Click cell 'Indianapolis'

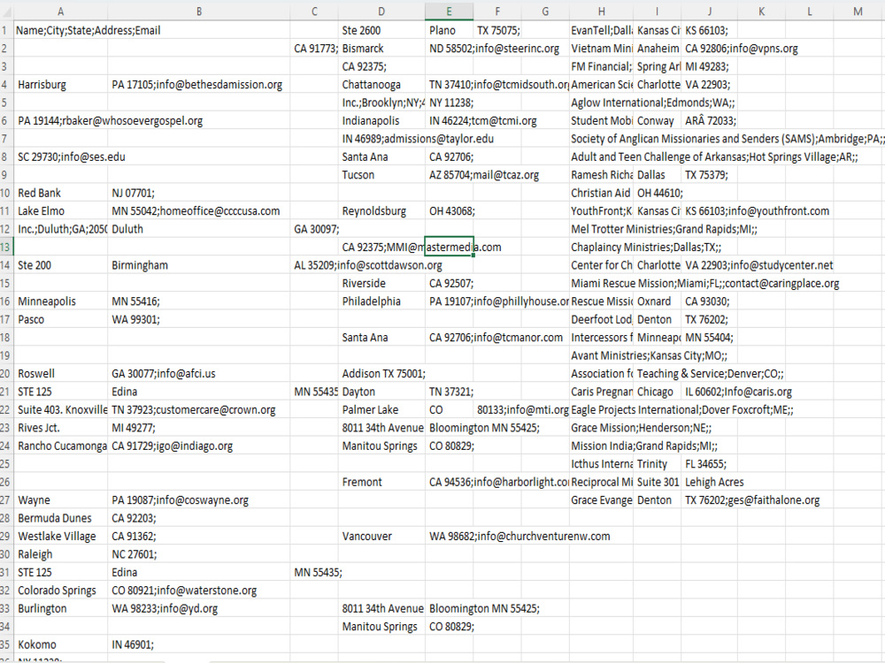click(381, 120)
